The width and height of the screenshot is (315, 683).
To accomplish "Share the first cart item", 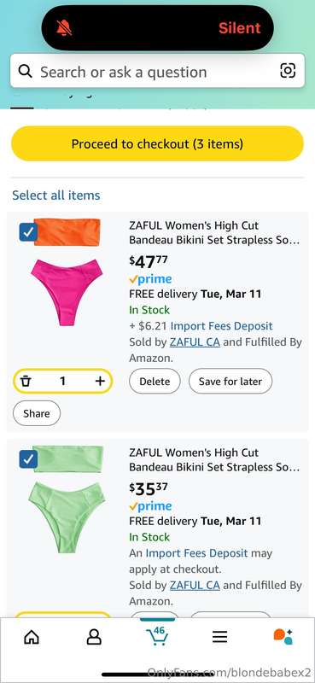I will tap(37, 413).
